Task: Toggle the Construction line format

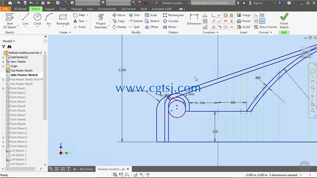Action: pyautogui.click(x=256, y=15)
